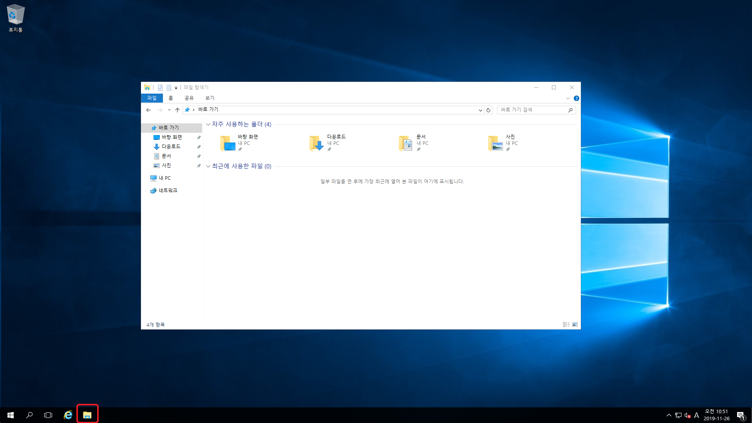Screen dimensions: 752x423
Task: Select the 바탕 화면 folder icon
Action: [x=228, y=143]
